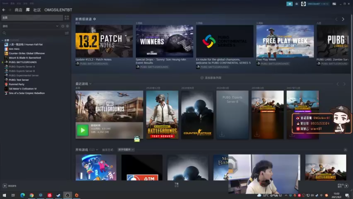Viewport: 353px width, 199px height.
Task: Open news section settings gear
Action: (x=94, y=19)
